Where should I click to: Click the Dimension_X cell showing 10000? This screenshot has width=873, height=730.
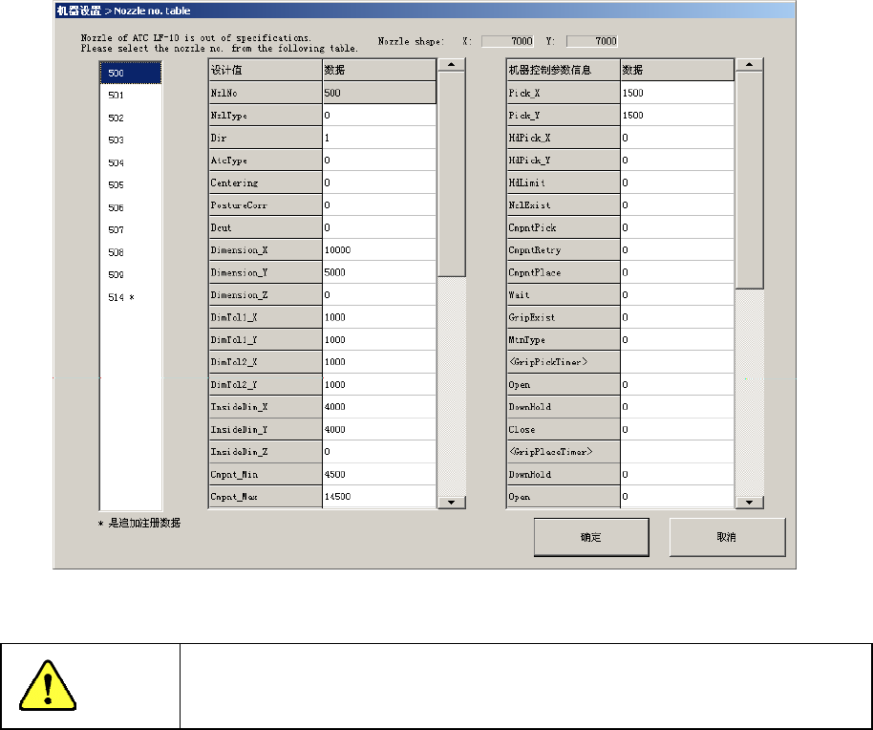379,250
